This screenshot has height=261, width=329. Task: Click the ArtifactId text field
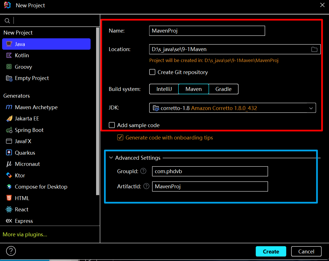click(210, 186)
